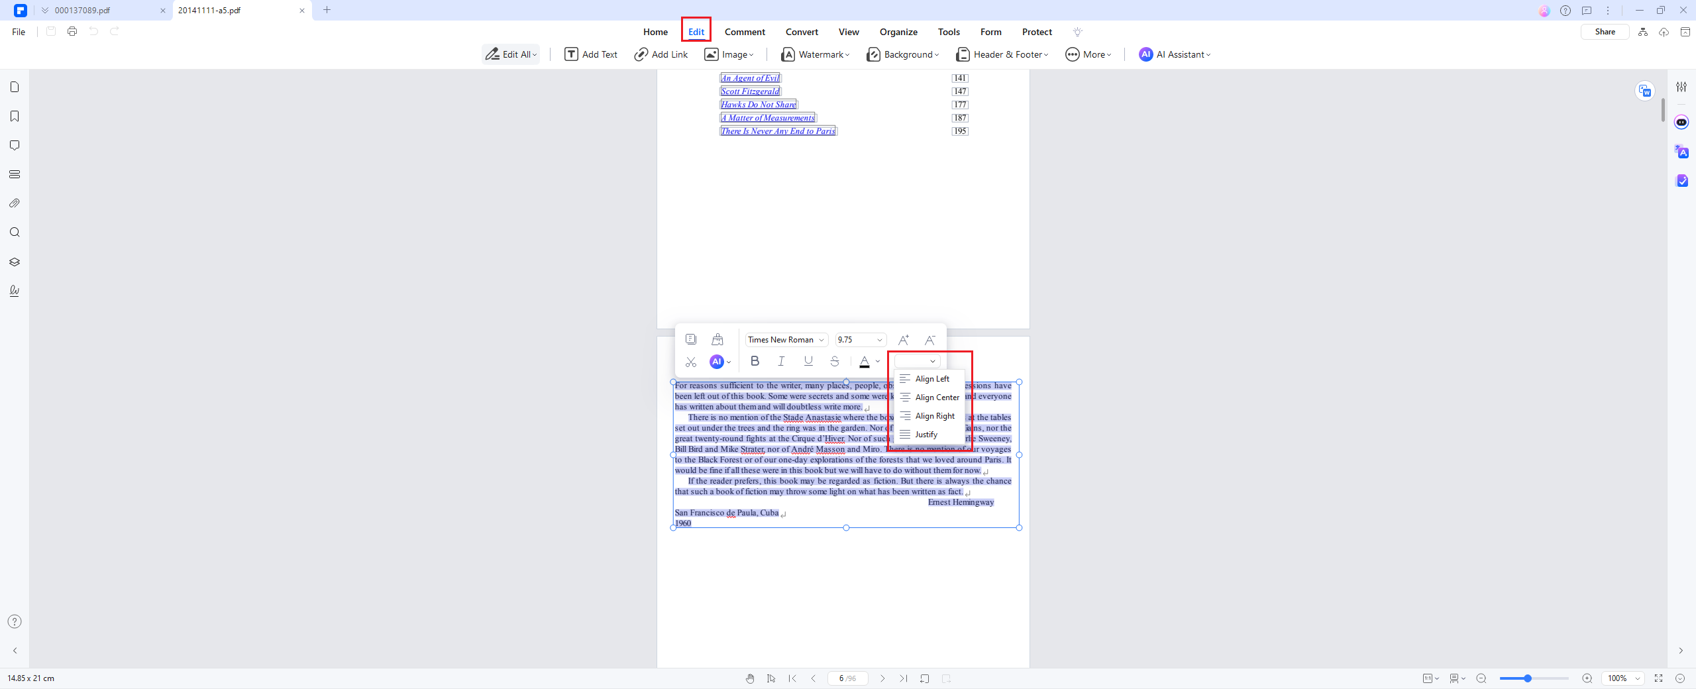Choose Align Left from alignment menu

click(930, 379)
